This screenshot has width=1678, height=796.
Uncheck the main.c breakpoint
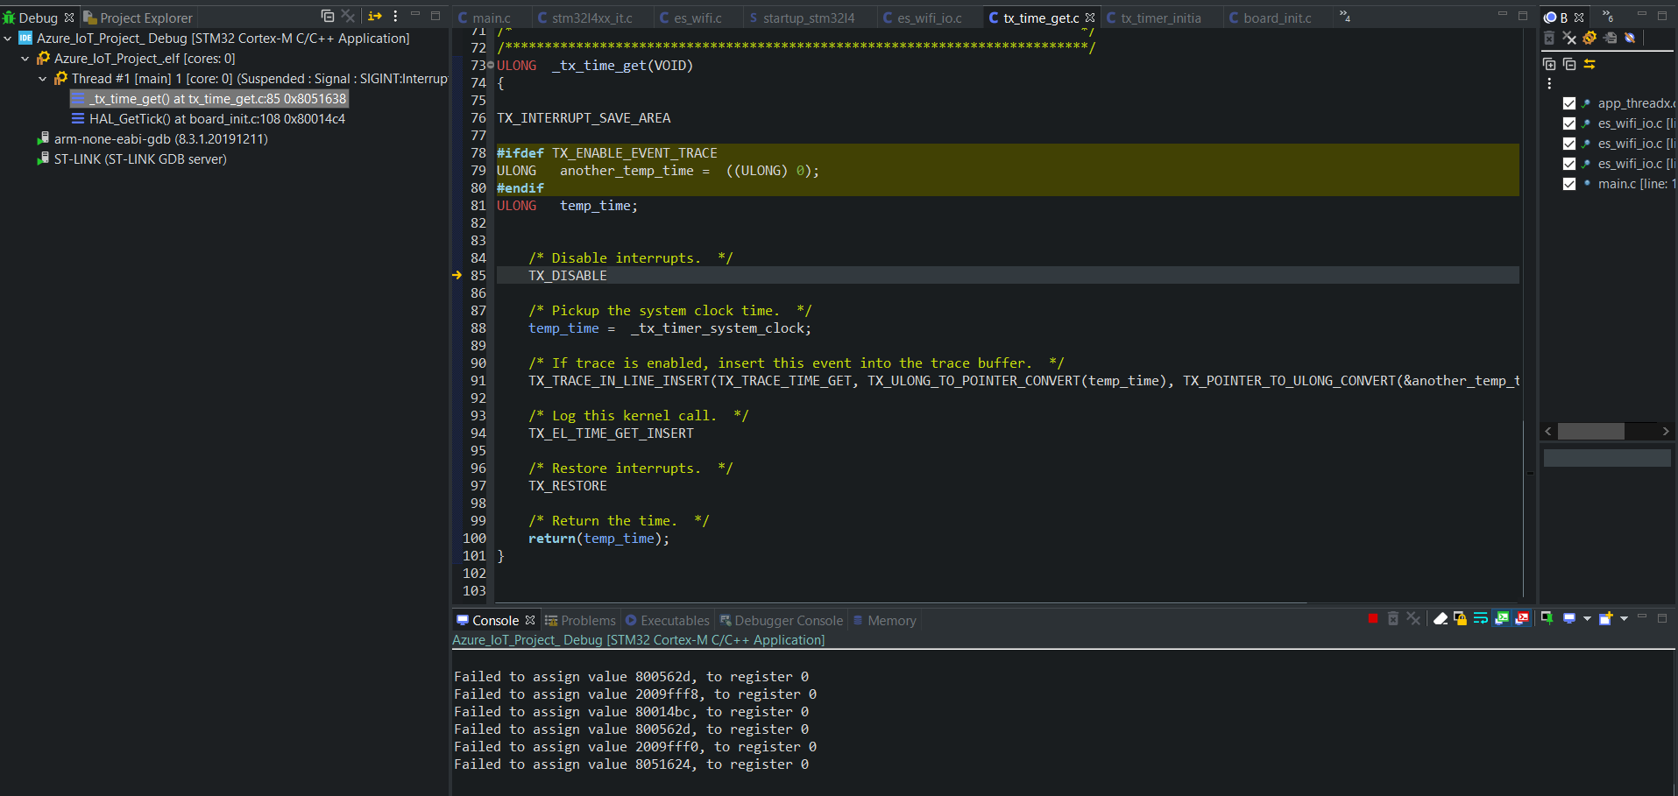[x=1569, y=184]
